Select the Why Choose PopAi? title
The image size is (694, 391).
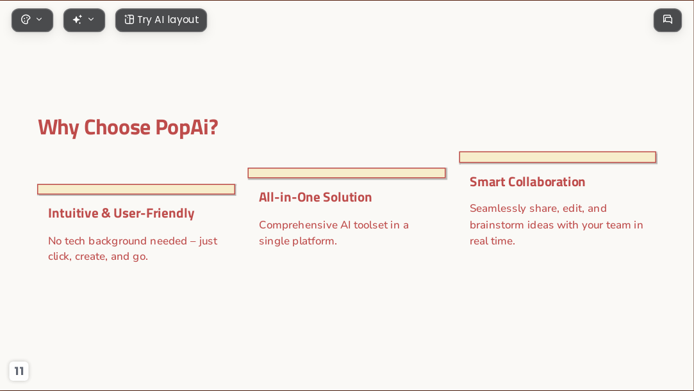[128, 127]
